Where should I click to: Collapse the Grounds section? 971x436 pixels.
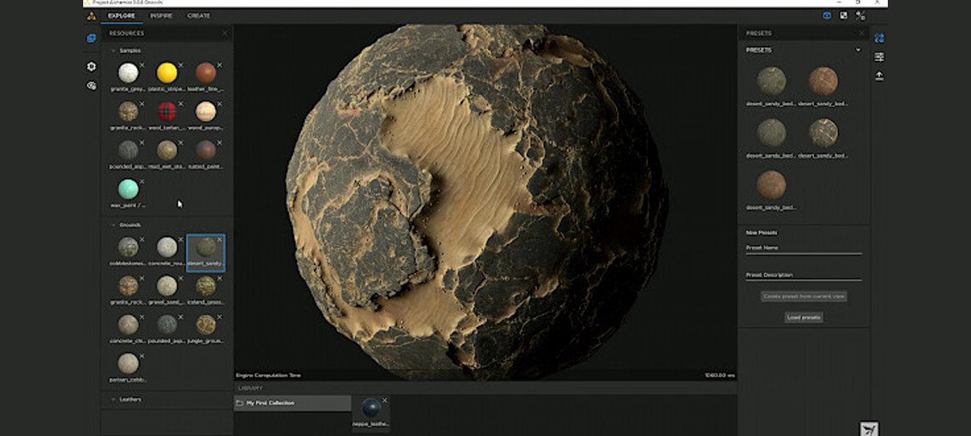[113, 225]
